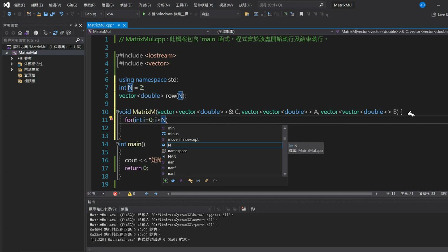The width and height of the screenshot is (448, 252).
Task: Click the error count indicator showing 2
Action: [117, 194]
